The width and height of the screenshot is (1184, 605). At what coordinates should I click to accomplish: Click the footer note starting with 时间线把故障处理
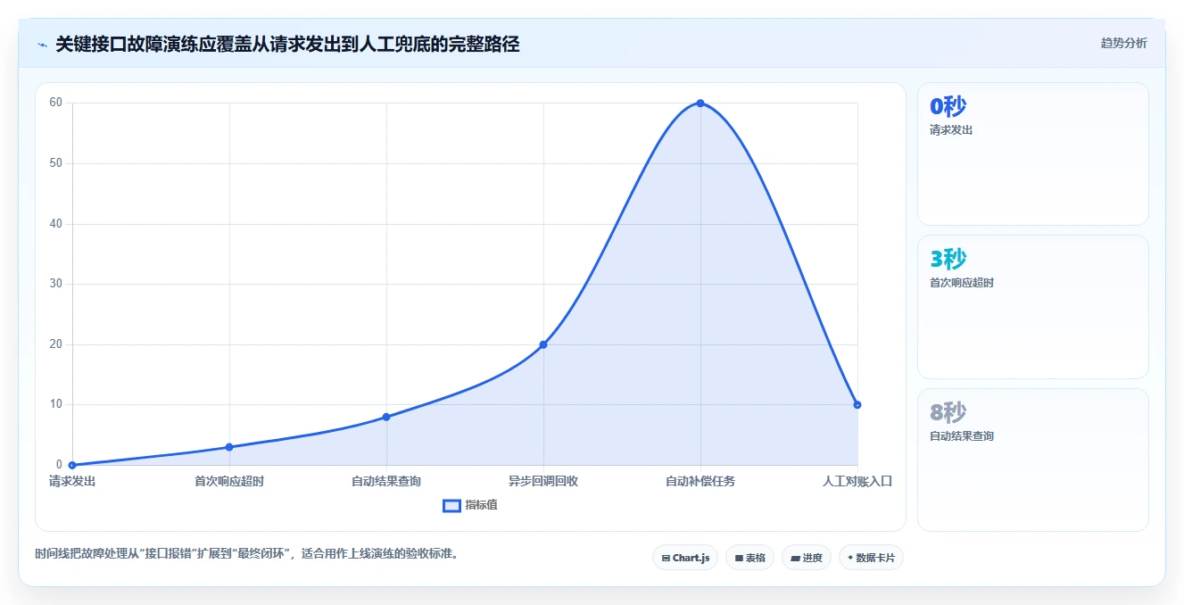pos(248,553)
